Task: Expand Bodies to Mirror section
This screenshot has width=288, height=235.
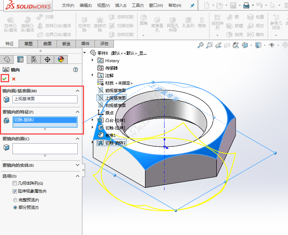Action: (x=78, y=165)
